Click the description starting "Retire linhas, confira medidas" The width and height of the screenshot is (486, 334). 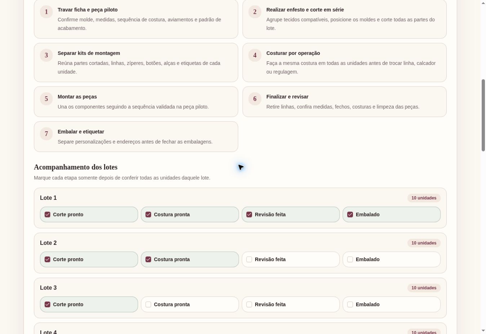pos(343,107)
